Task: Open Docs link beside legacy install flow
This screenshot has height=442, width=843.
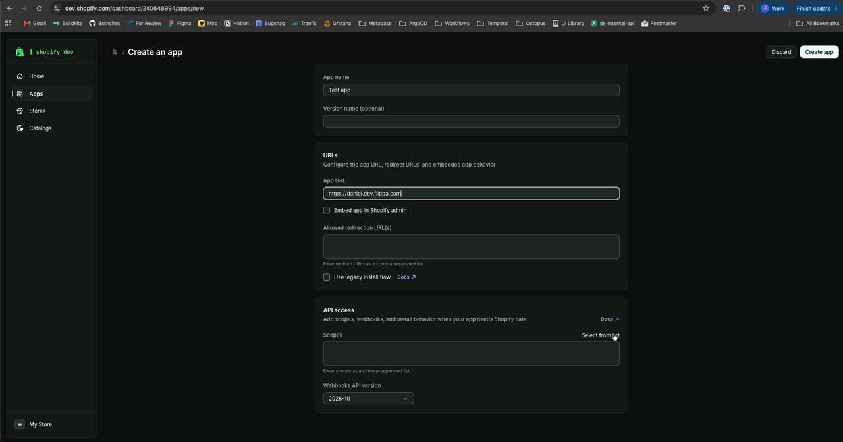Action: 406,277
